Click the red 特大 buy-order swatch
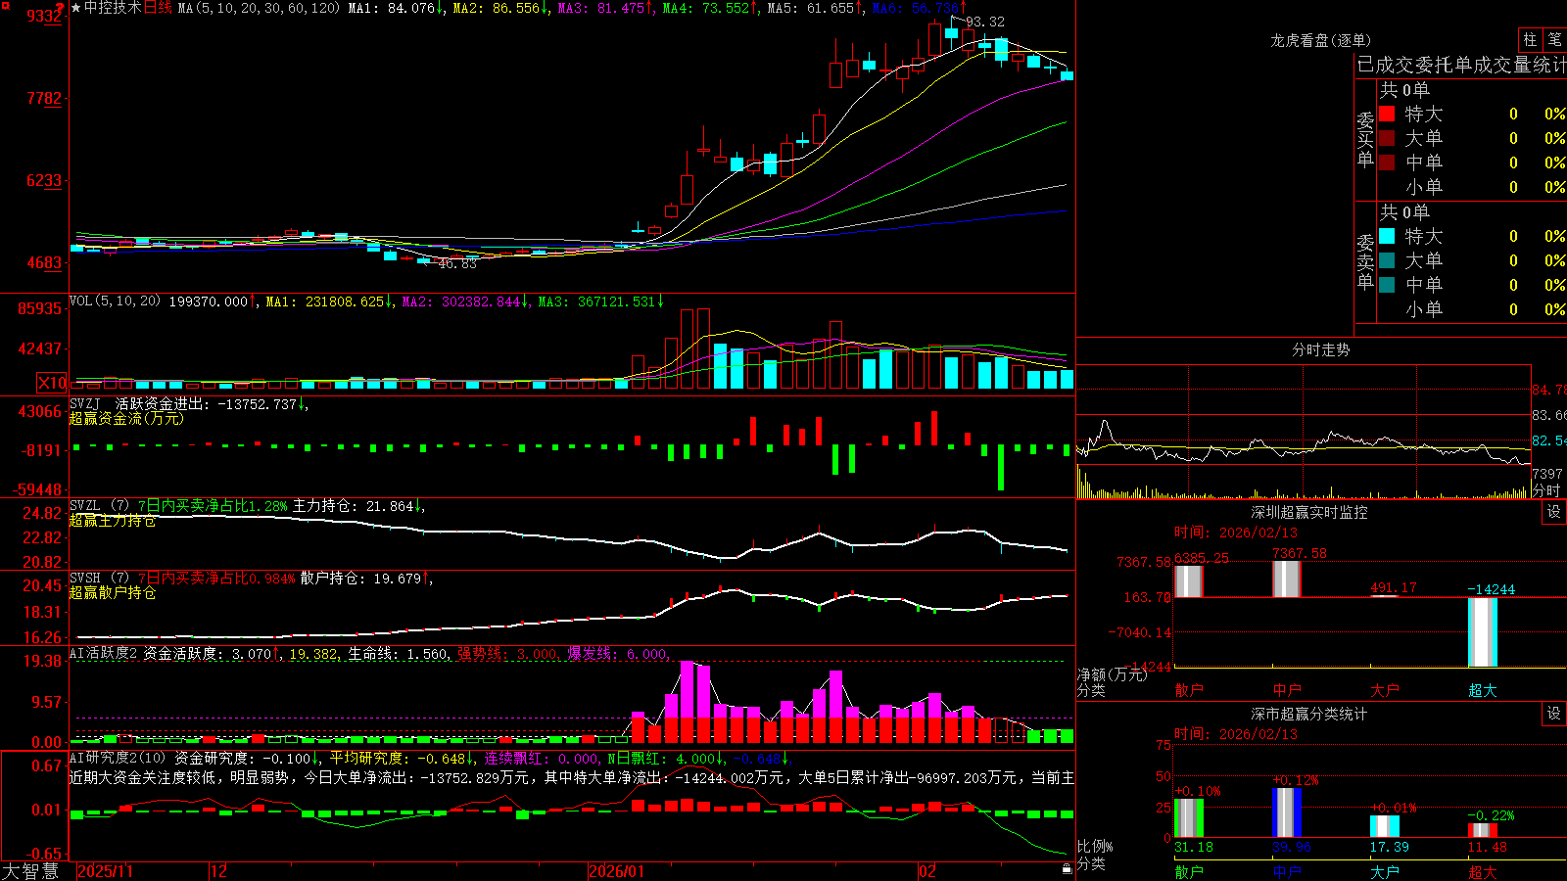The width and height of the screenshot is (1567, 881). (1387, 114)
